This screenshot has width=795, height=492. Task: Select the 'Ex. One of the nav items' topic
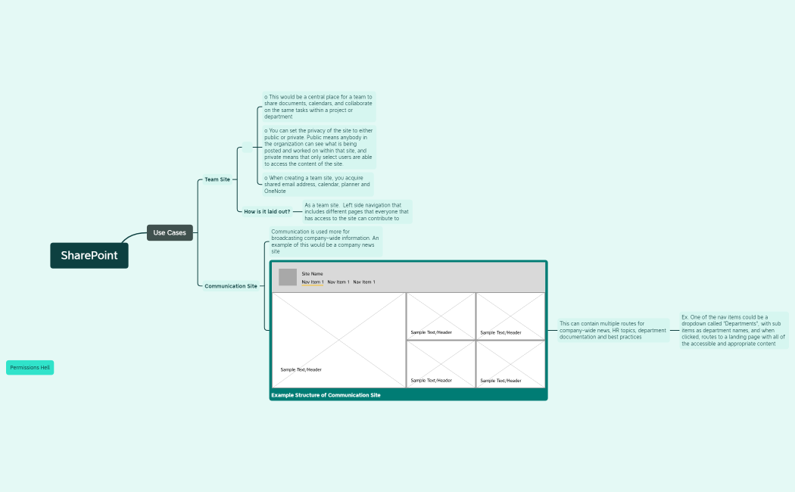click(x=733, y=330)
